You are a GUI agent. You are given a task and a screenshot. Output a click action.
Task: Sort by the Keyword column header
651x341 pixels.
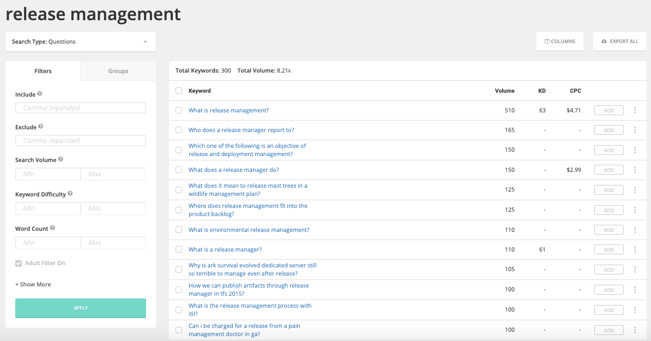(x=200, y=91)
